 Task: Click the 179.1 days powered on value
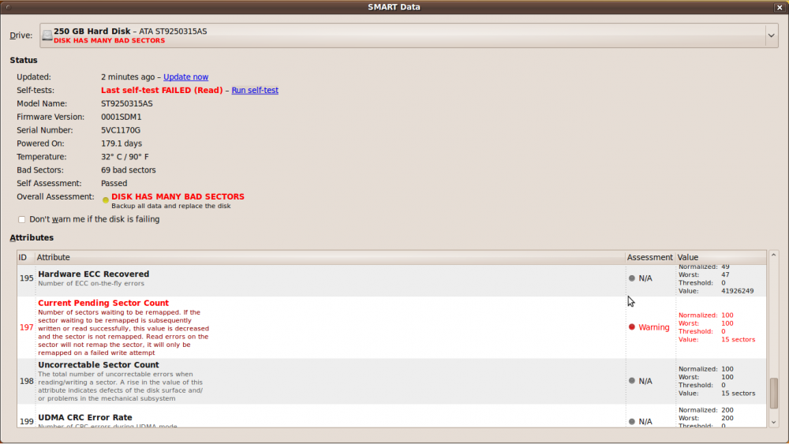pyautogui.click(x=122, y=144)
